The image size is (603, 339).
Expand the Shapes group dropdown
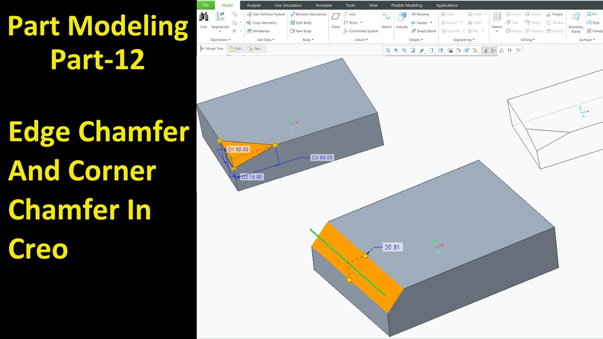416,40
